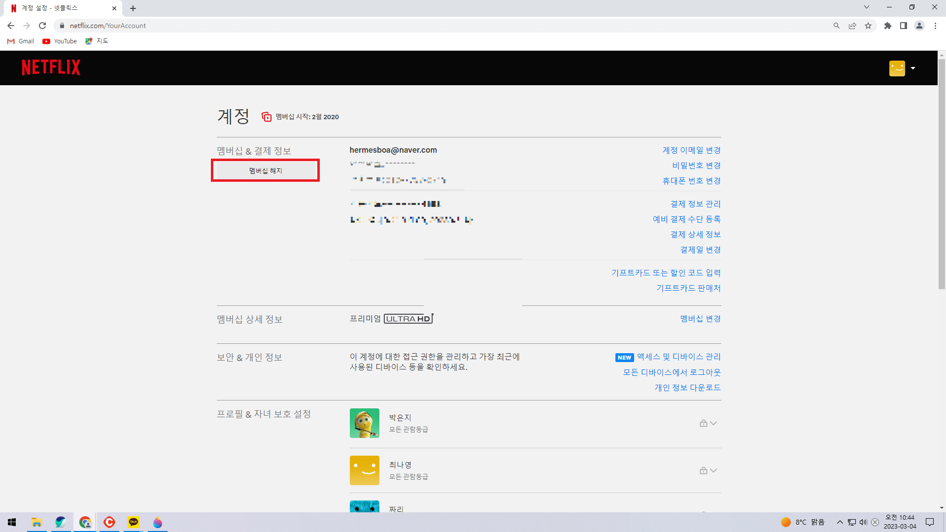Open 기프트카드 또는 할인 코드 입력 link
This screenshot has width=946, height=532.
pyautogui.click(x=666, y=273)
